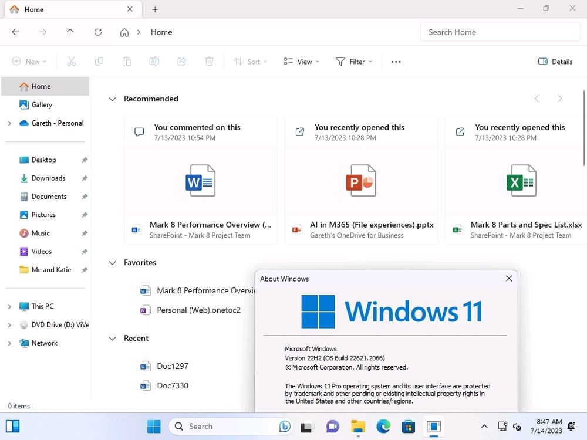Open the pinned Desktop folder
Screen dimensions: 587x440
click(x=43, y=160)
